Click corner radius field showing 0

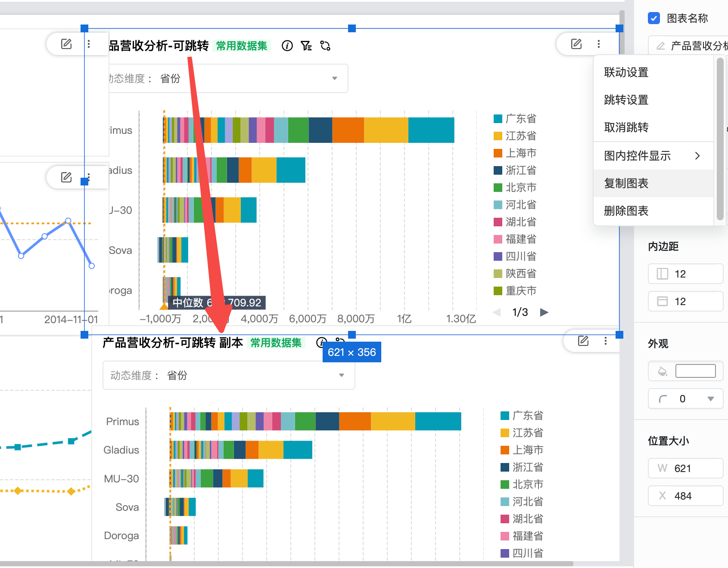(686, 398)
